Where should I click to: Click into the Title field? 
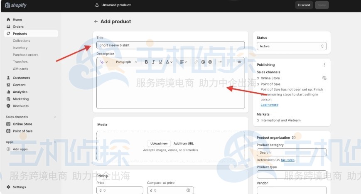170,45
